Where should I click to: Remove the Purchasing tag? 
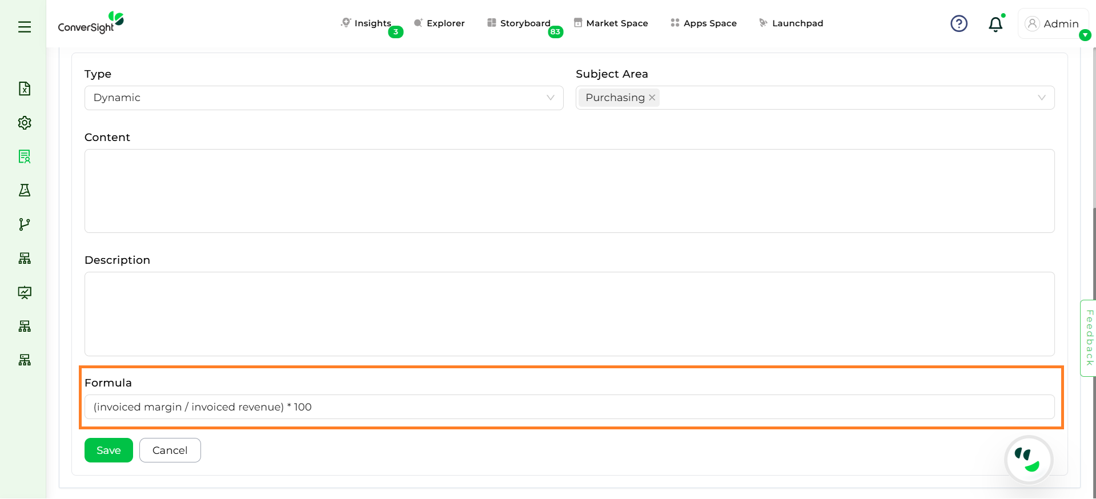pos(652,98)
